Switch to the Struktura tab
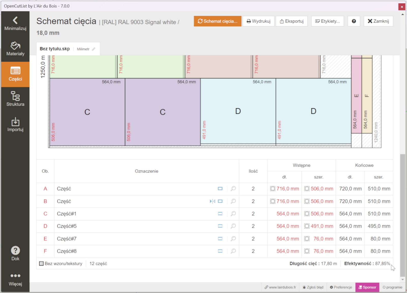 (x=15, y=99)
